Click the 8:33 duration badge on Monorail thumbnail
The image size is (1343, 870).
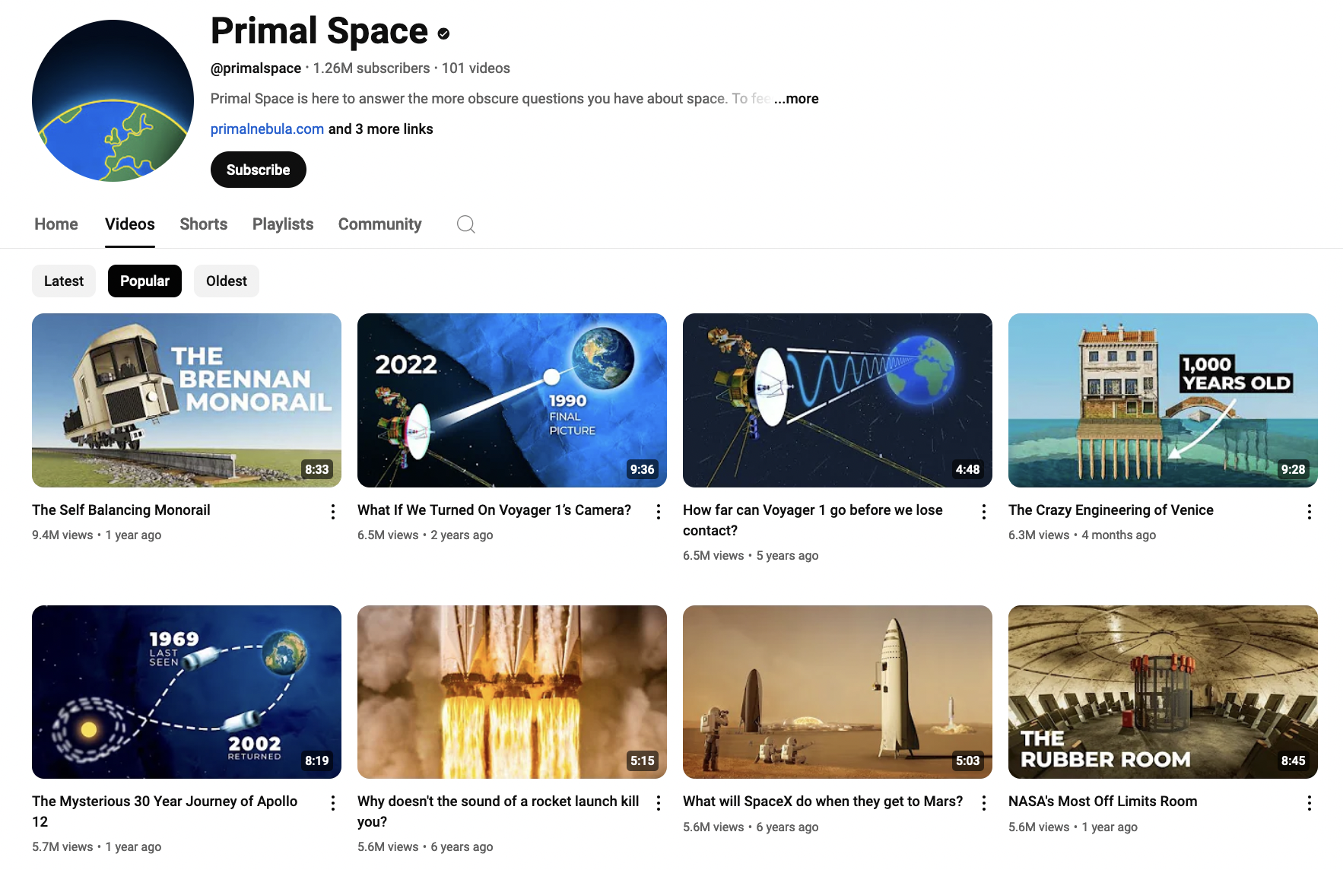pyautogui.click(x=317, y=469)
